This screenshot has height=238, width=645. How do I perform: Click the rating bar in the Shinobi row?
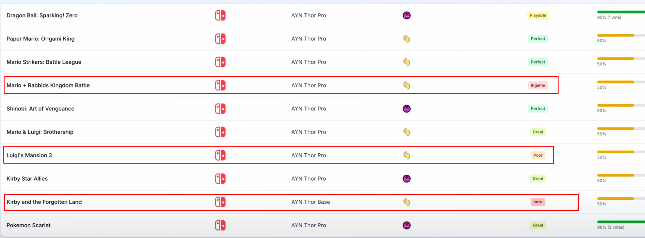(x=615, y=105)
